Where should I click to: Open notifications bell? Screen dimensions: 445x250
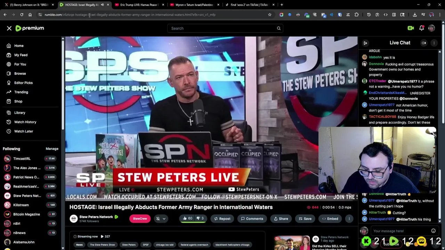tap(421, 28)
